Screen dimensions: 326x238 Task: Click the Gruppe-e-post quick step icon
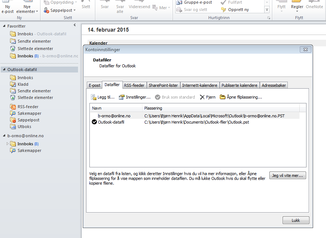click(x=179, y=3)
